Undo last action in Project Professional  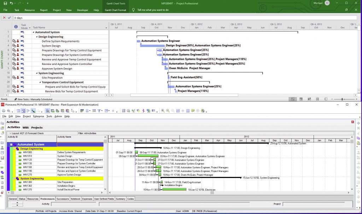(11, 3)
